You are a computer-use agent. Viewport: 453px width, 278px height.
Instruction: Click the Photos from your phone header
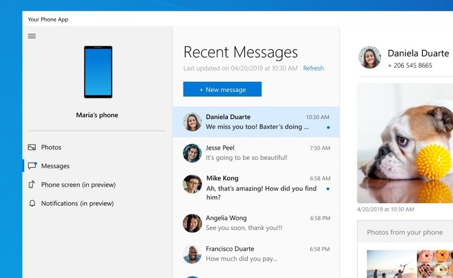(405, 232)
